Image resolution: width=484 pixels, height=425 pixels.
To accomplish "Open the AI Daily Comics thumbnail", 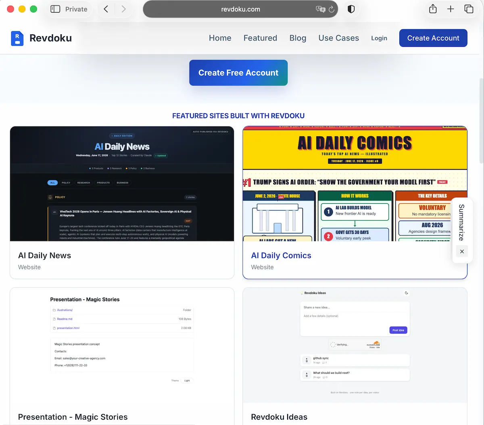I will [x=355, y=184].
